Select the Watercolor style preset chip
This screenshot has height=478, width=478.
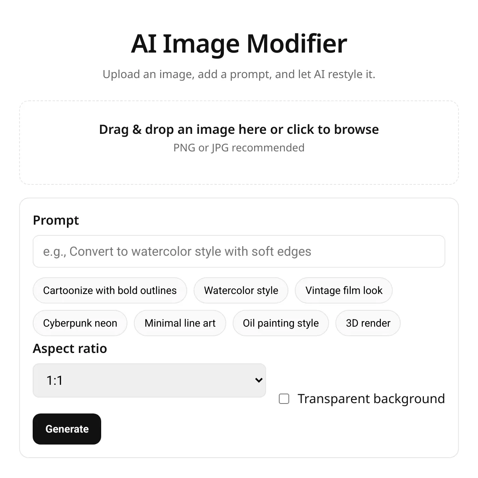click(241, 290)
